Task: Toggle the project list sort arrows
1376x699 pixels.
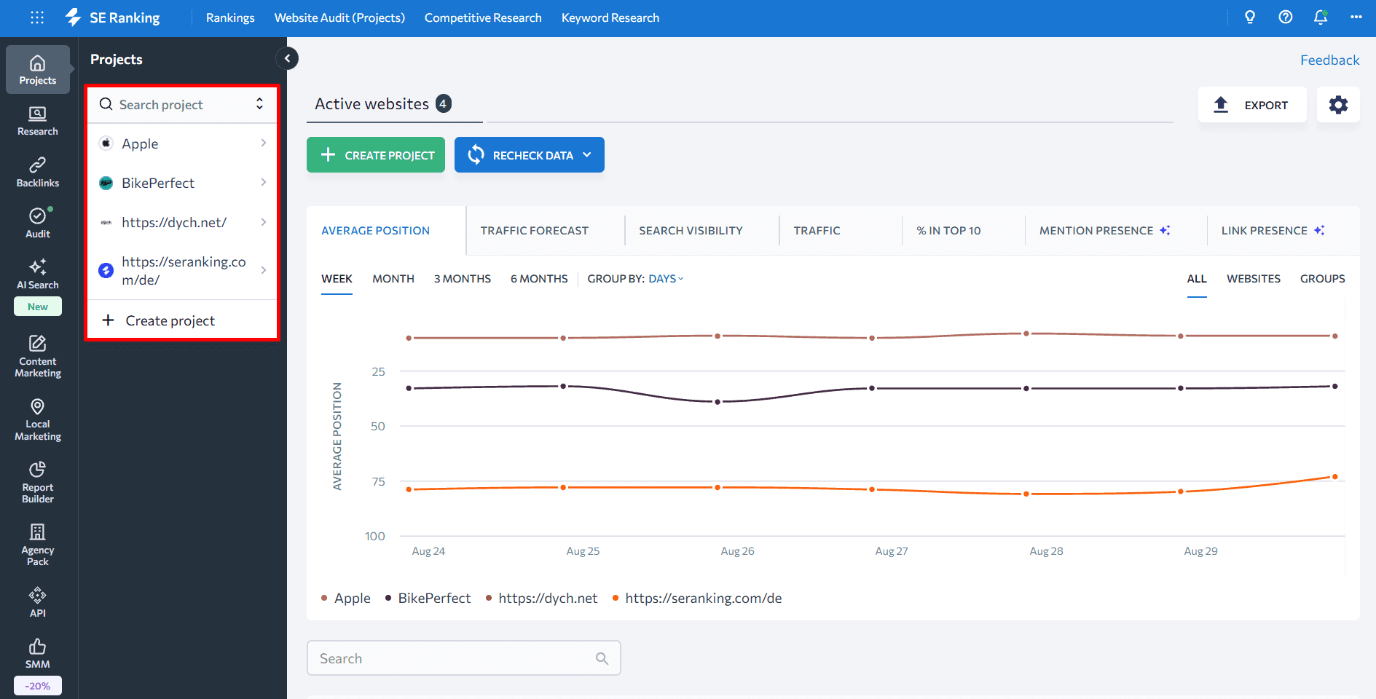Action: [259, 104]
